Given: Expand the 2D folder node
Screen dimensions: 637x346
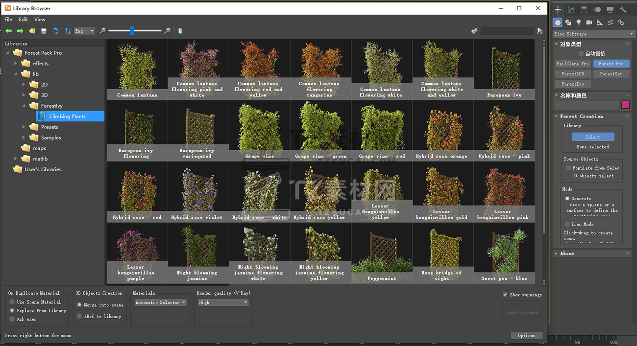Looking at the screenshot, I should coord(24,85).
